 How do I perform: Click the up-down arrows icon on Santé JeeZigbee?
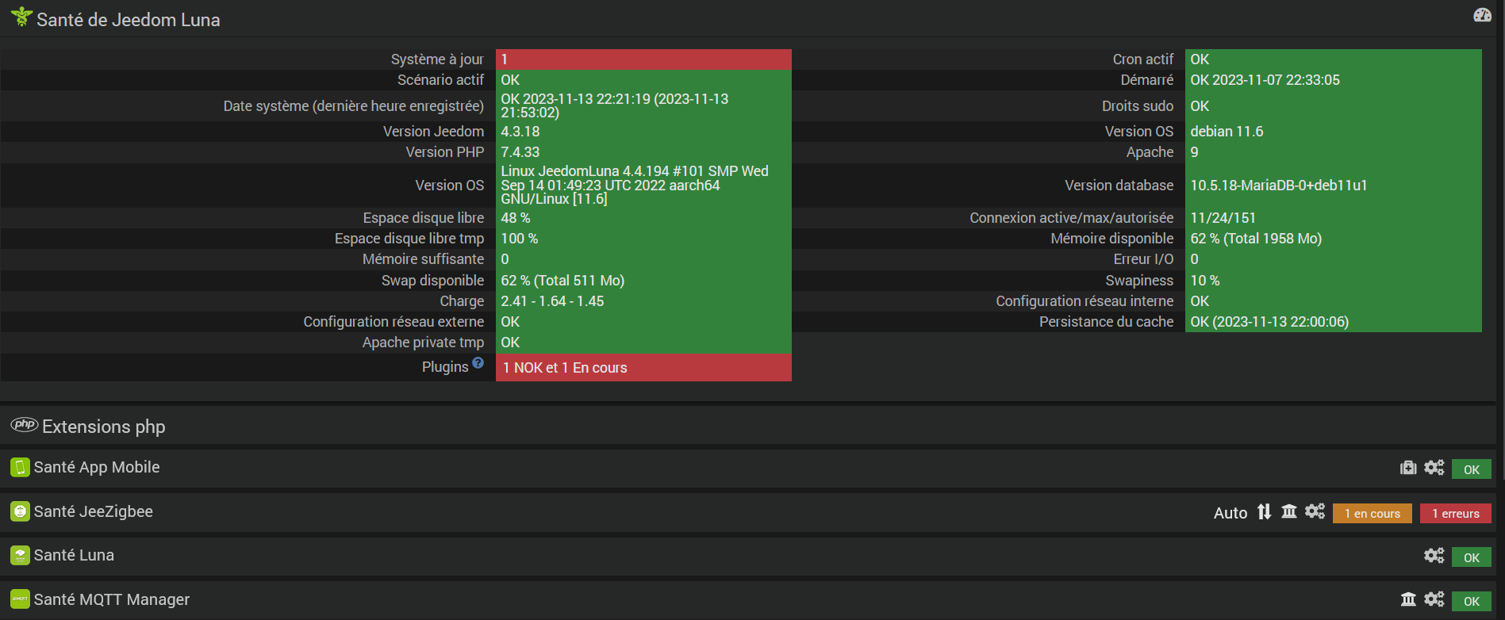(x=1265, y=512)
